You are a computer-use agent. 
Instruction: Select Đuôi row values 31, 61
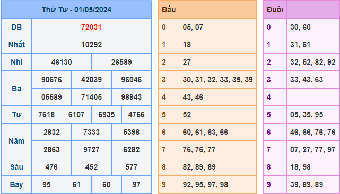(x=300, y=45)
